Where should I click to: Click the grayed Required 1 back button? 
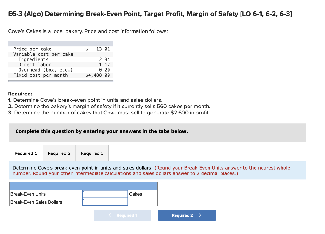(122, 215)
